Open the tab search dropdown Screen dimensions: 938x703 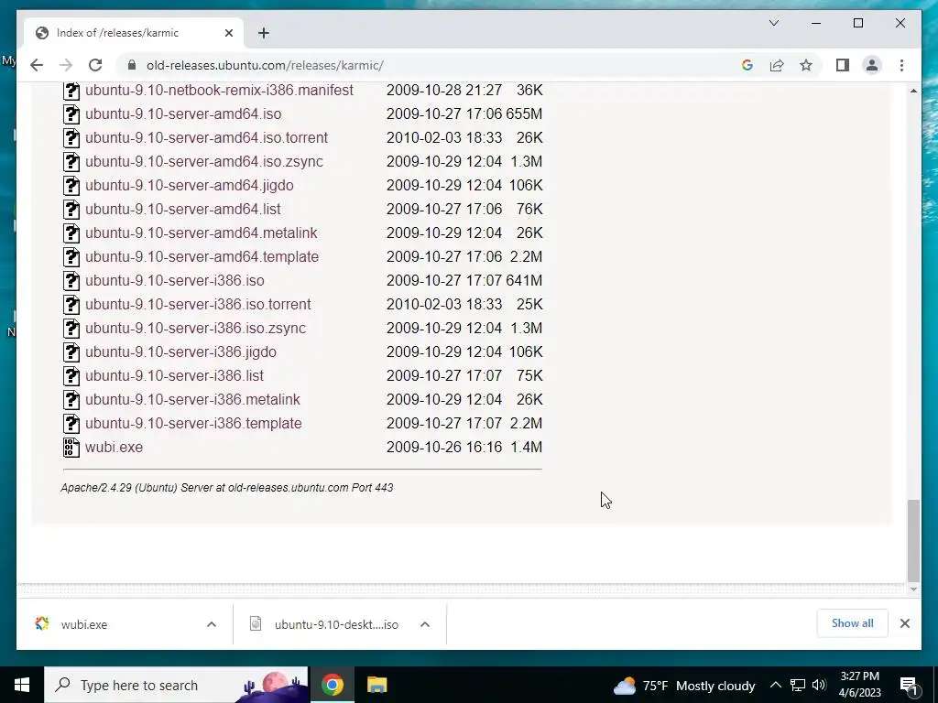[x=773, y=23]
